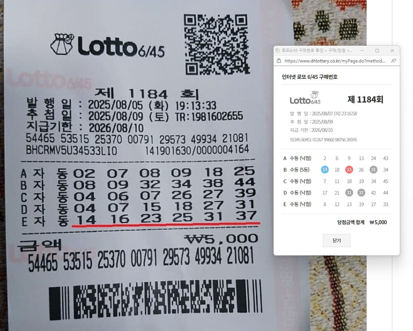The height and width of the screenshot is (331, 413).
Task: Click the 당첨금액 합계 ₩5,000 total
Action: tap(362, 222)
